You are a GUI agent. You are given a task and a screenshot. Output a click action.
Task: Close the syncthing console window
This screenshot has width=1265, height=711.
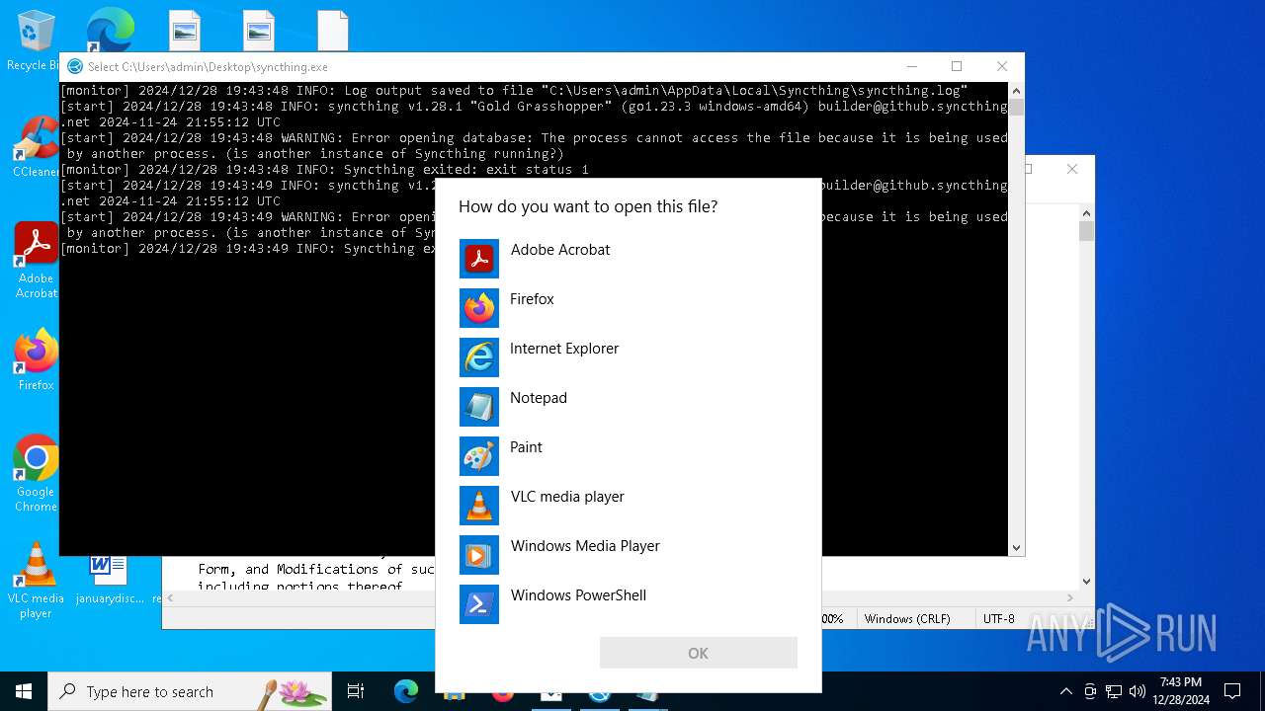[1002, 66]
